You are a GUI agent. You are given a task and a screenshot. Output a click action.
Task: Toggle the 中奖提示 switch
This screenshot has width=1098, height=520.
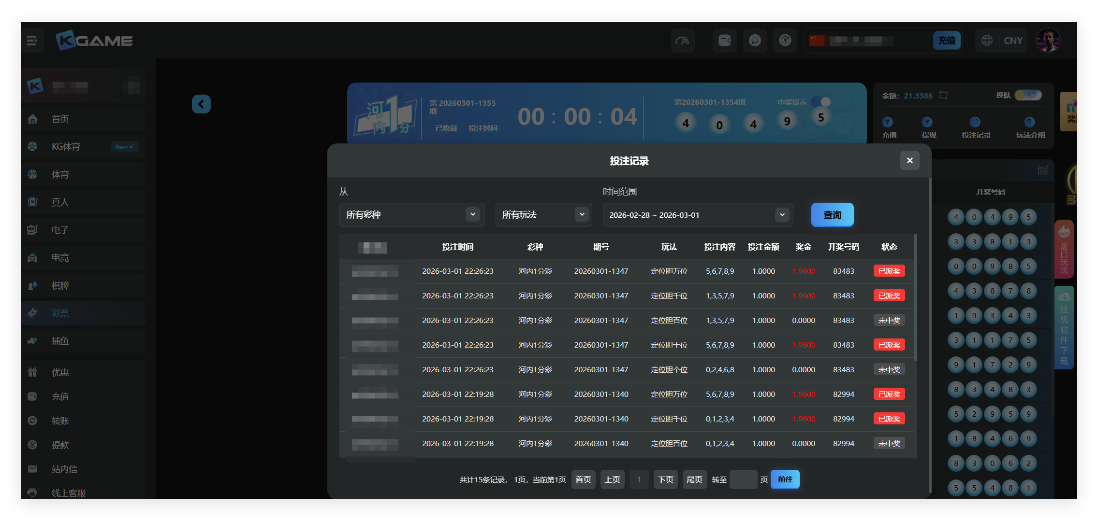point(821,102)
